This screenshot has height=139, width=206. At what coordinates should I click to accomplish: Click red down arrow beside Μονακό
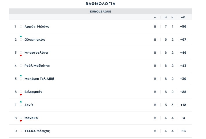[x=21, y=121]
